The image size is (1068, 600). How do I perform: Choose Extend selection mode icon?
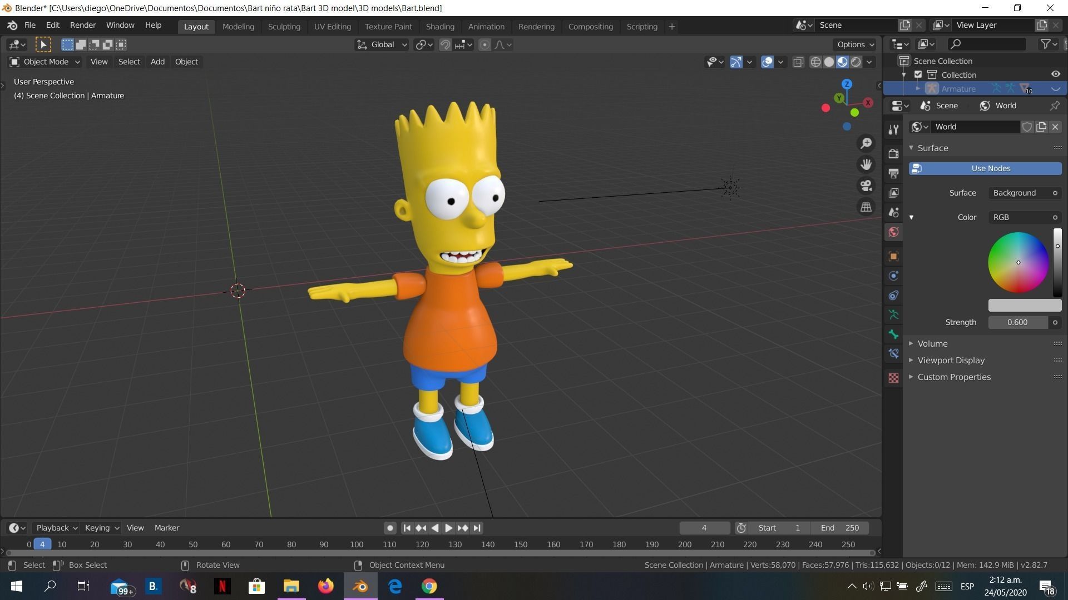[81, 44]
